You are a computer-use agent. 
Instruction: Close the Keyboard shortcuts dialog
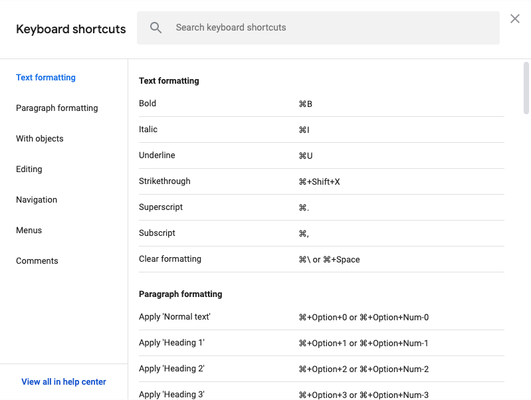[515, 19]
